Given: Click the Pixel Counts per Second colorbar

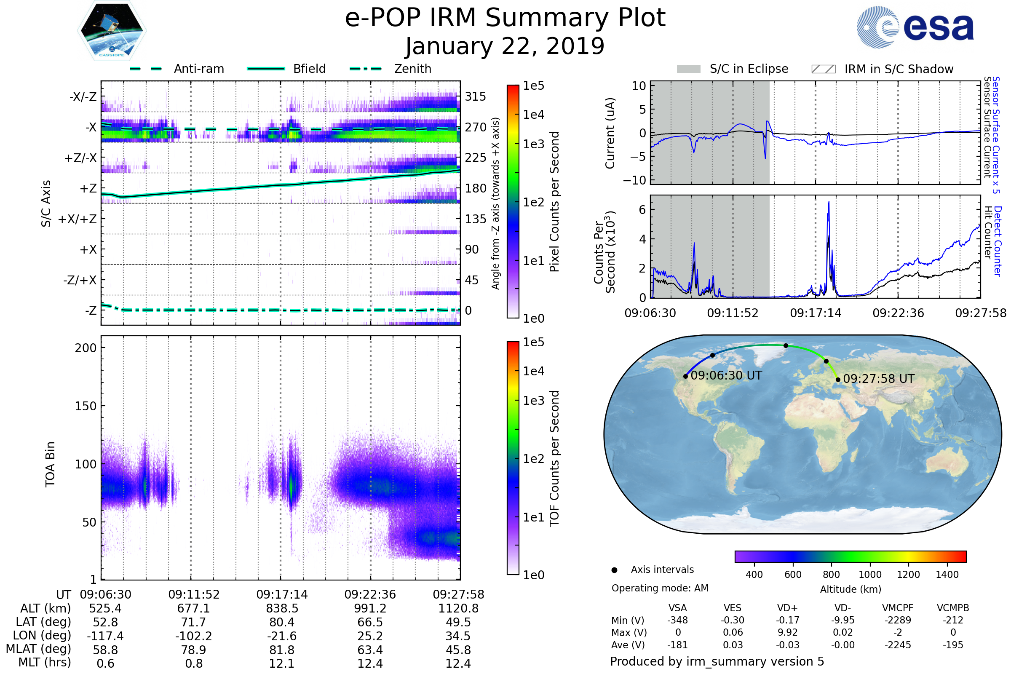Looking at the screenshot, I should (x=513, y=202).
